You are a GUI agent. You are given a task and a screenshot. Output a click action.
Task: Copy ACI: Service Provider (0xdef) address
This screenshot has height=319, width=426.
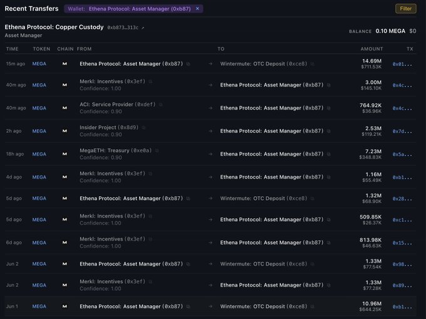160,105
